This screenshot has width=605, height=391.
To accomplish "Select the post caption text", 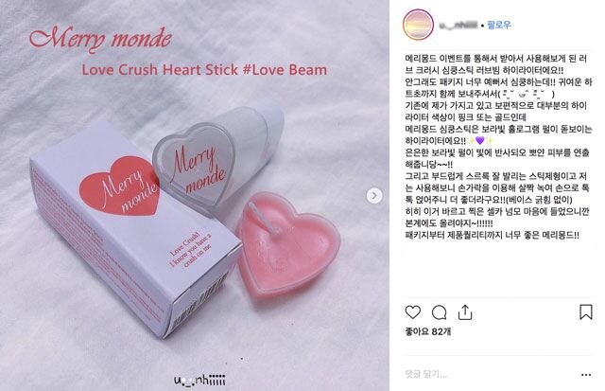I will click(x=498, y=147).
